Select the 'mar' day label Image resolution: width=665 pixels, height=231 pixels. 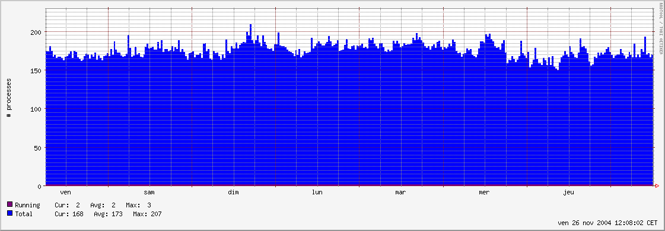pos(400,193)
